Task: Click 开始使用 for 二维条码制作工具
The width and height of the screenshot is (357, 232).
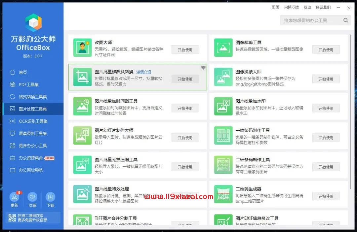Action: (326, 167)
